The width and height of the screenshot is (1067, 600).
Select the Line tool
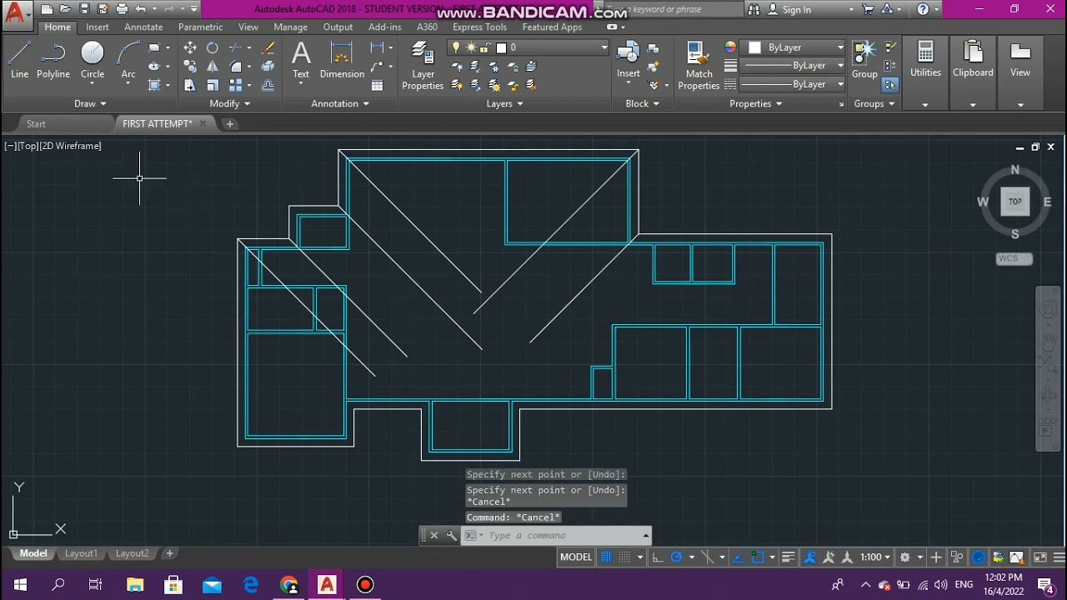point(19,60)
